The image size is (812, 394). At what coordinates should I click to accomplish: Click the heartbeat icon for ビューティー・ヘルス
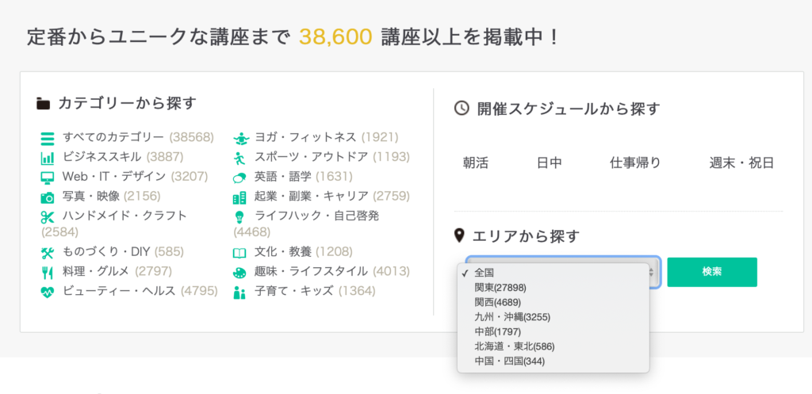47,292
